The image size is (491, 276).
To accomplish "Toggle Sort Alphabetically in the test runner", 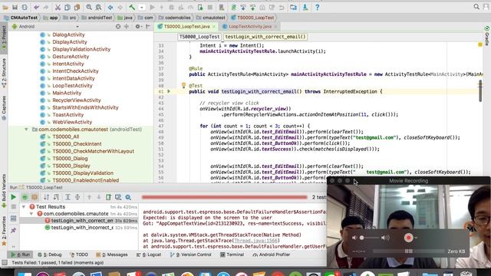I will 46,197.
